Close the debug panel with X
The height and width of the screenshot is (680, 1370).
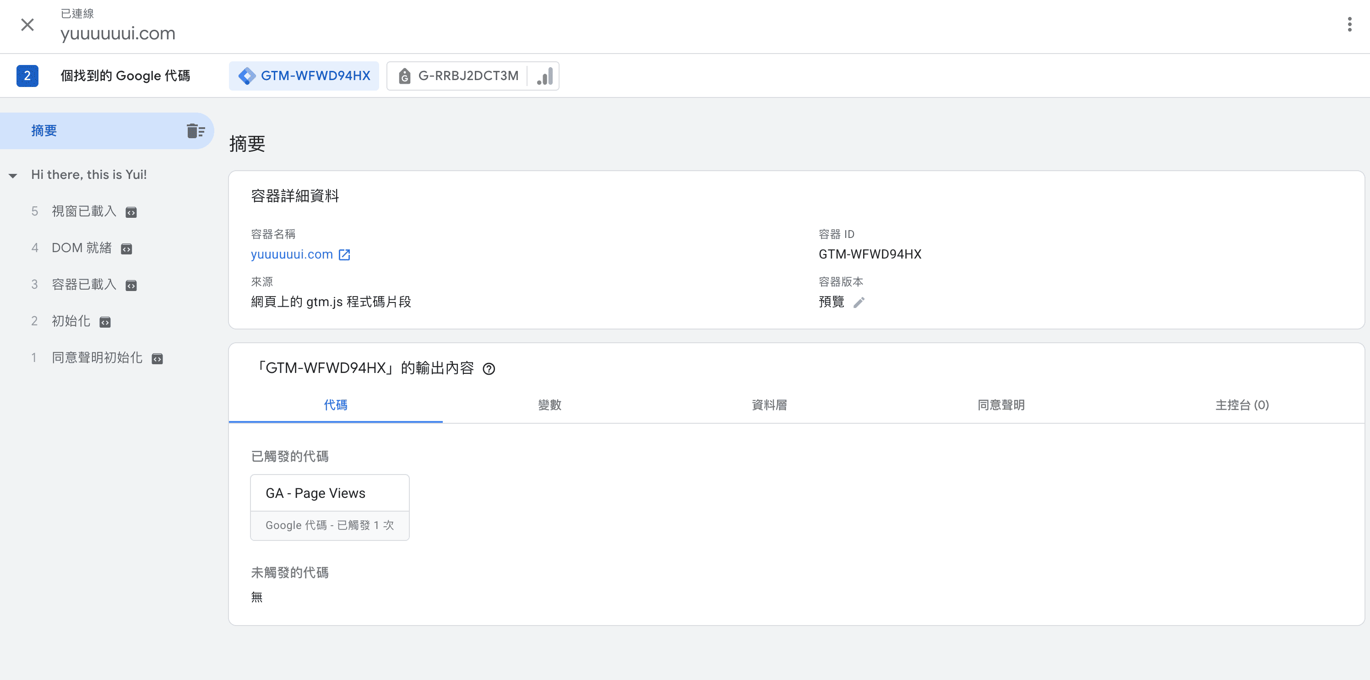[x=27, y=24]
